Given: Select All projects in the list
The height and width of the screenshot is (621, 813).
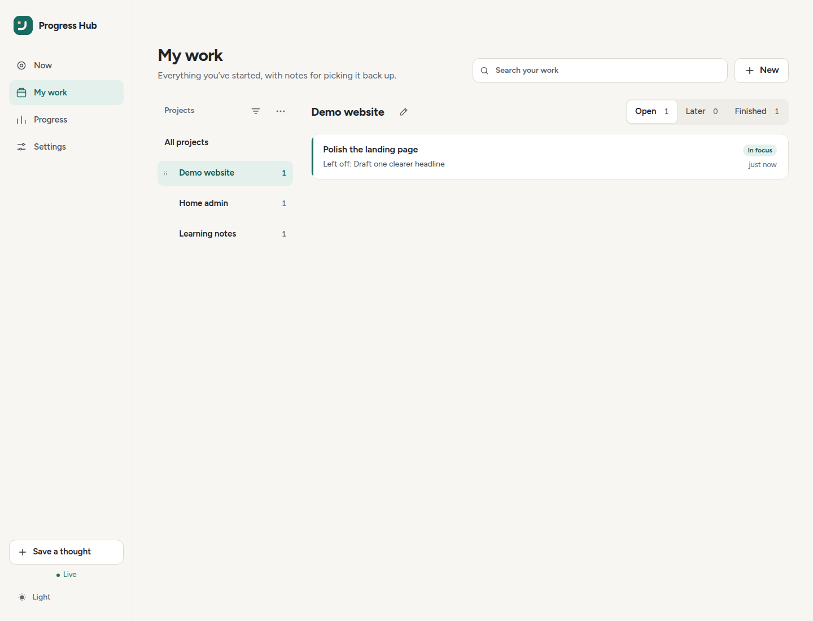Looking at the screenshot, I should 225,142.
